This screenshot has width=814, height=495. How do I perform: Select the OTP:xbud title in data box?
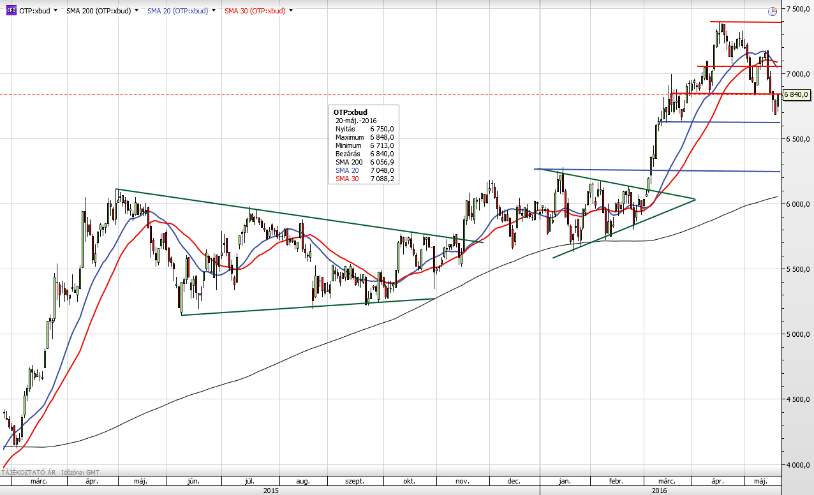pos(350,112)
